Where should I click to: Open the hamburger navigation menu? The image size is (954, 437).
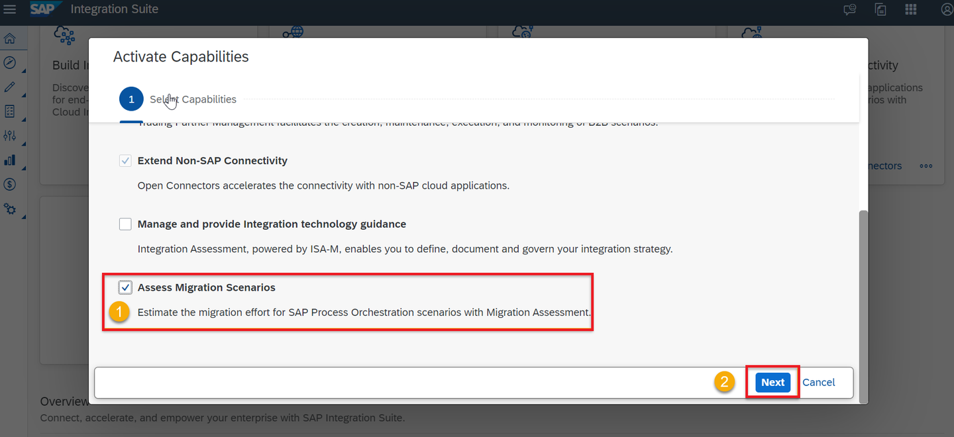pyautogui.click(x=9, y=9)
